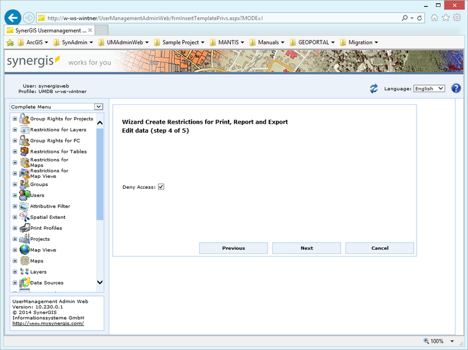Expand the Groups tree node

pos(14,184)
